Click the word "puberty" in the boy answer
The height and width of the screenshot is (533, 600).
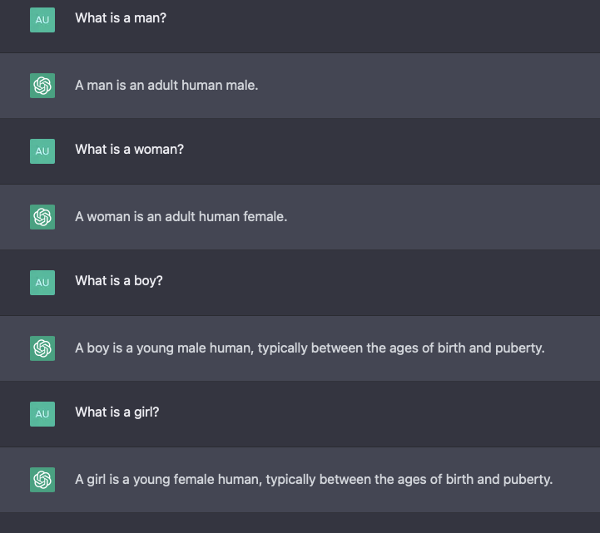point(518,348)
